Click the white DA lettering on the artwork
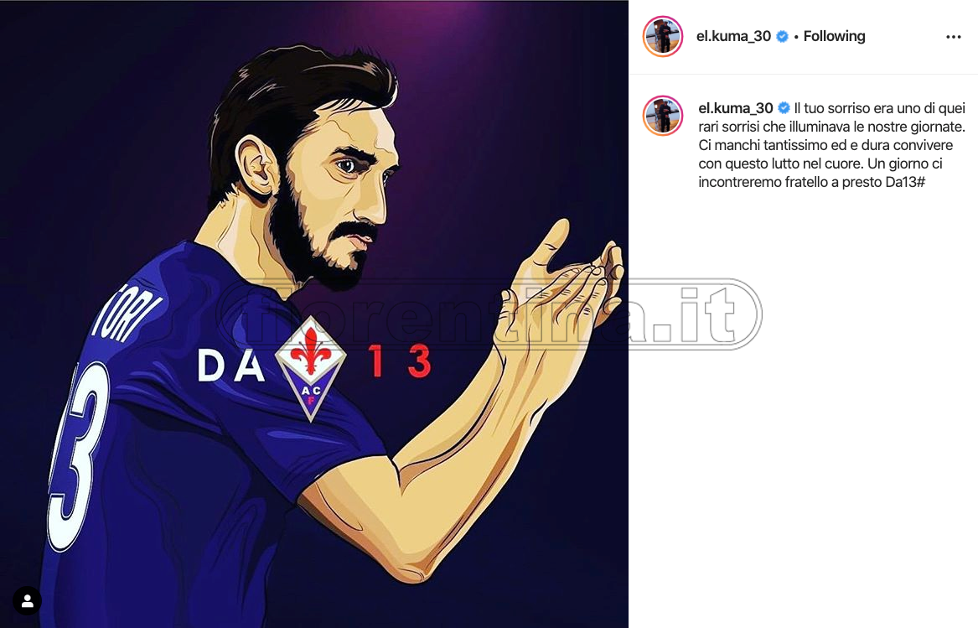The width and height of the screenshot is (978, 628). point(230,366)
